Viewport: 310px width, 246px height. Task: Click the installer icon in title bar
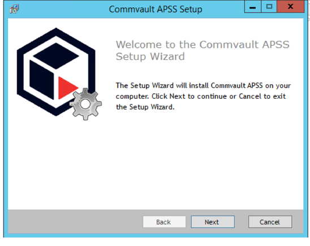click(14, 9)
